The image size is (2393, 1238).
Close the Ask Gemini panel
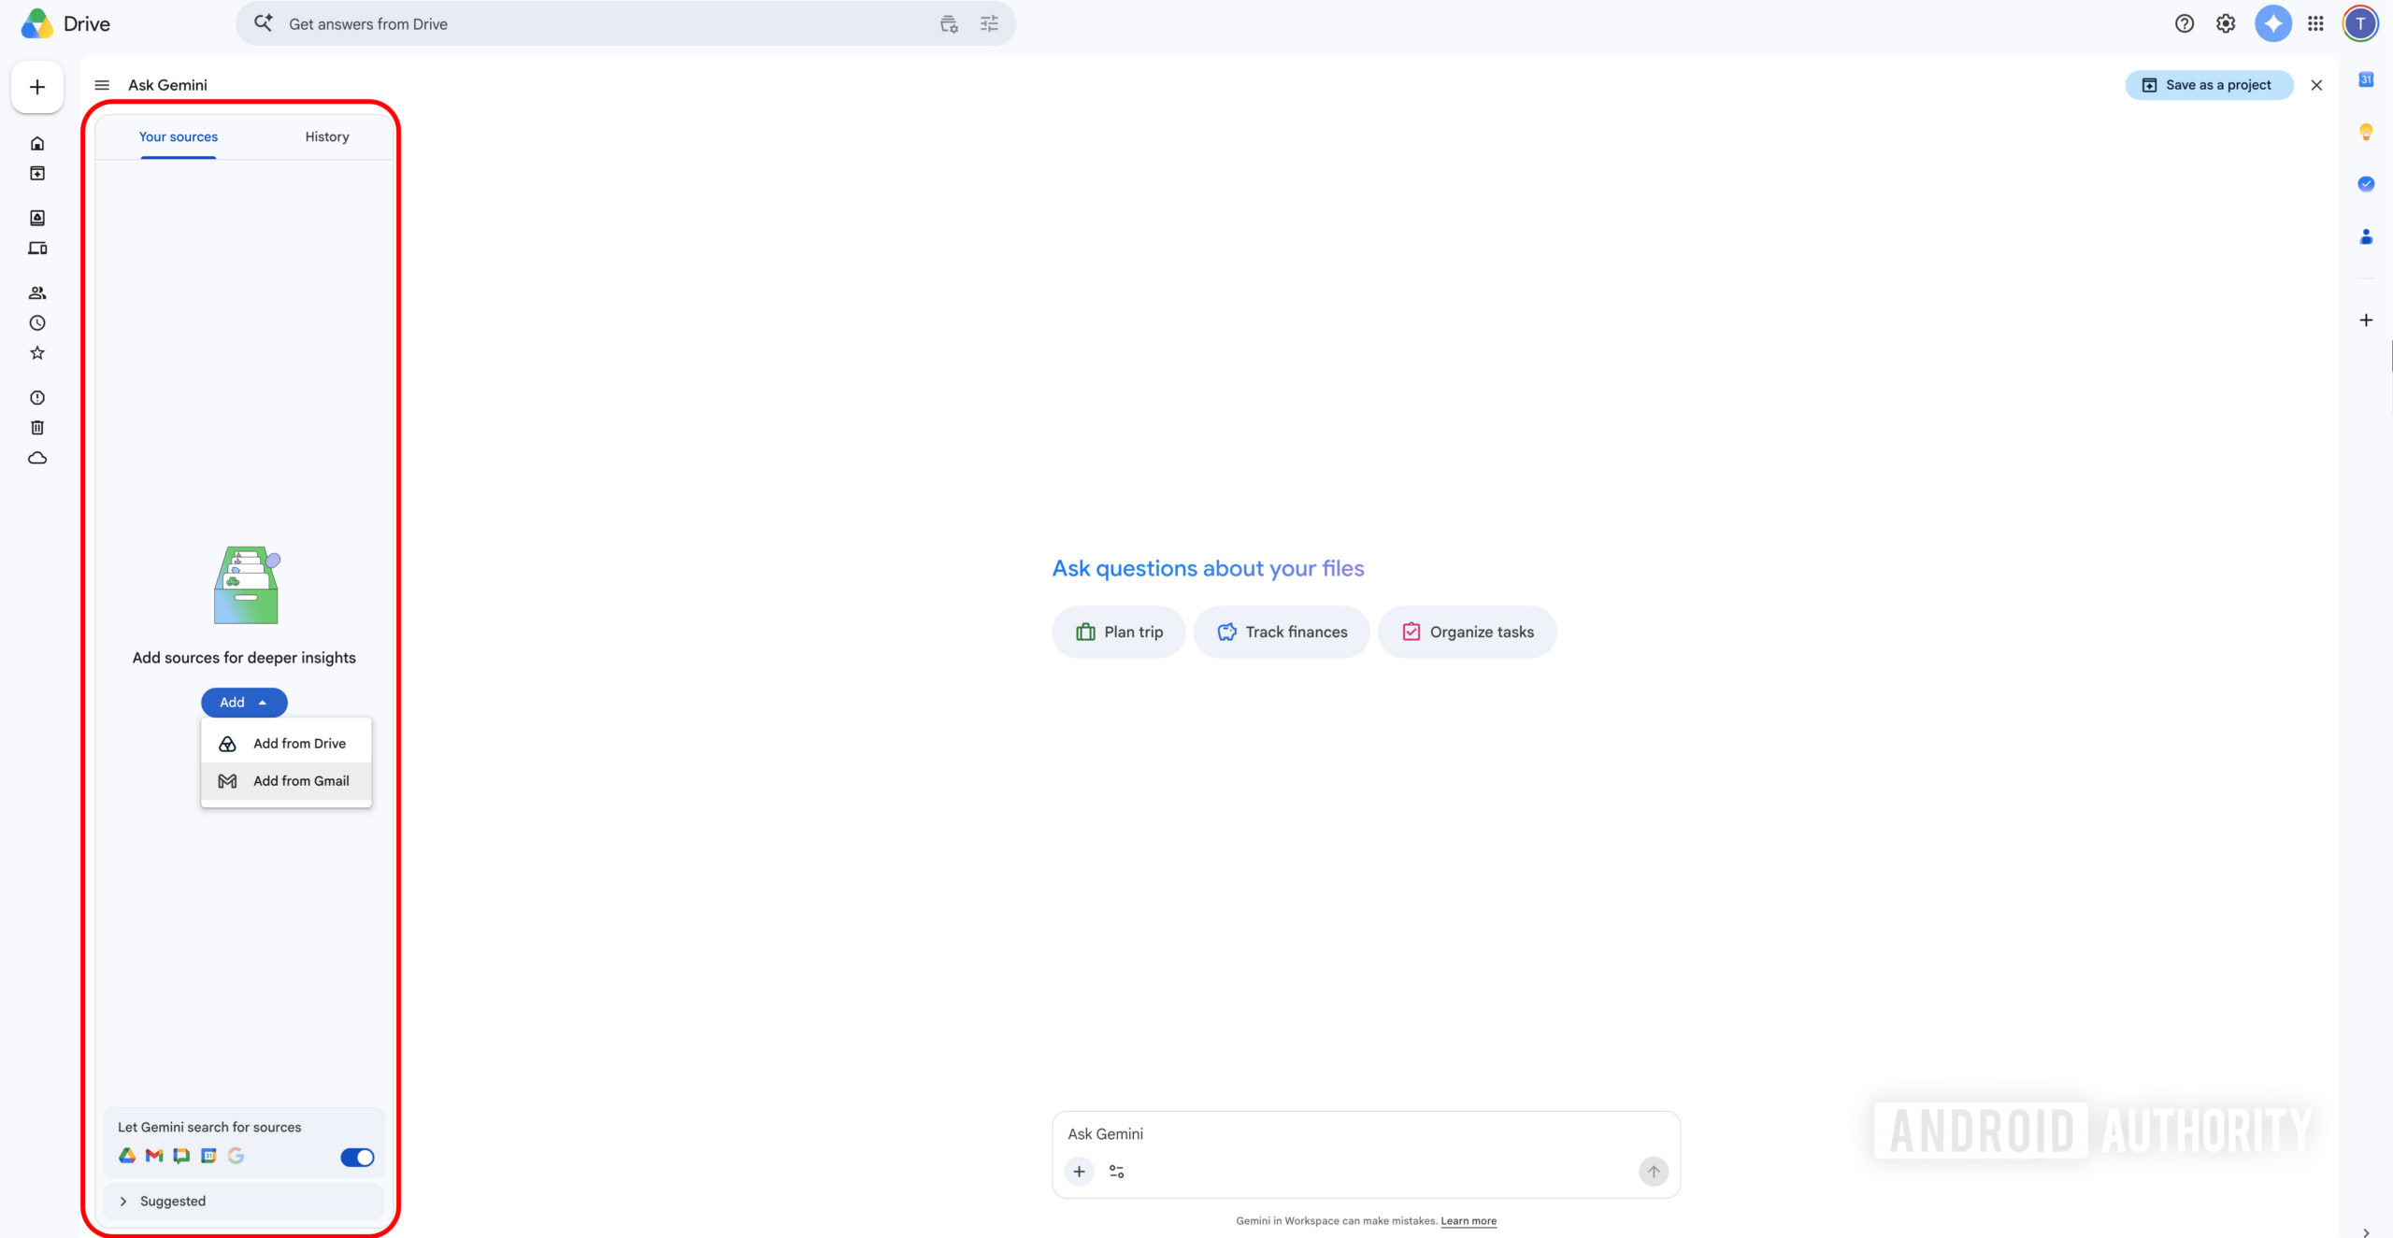click(2316, 85)
